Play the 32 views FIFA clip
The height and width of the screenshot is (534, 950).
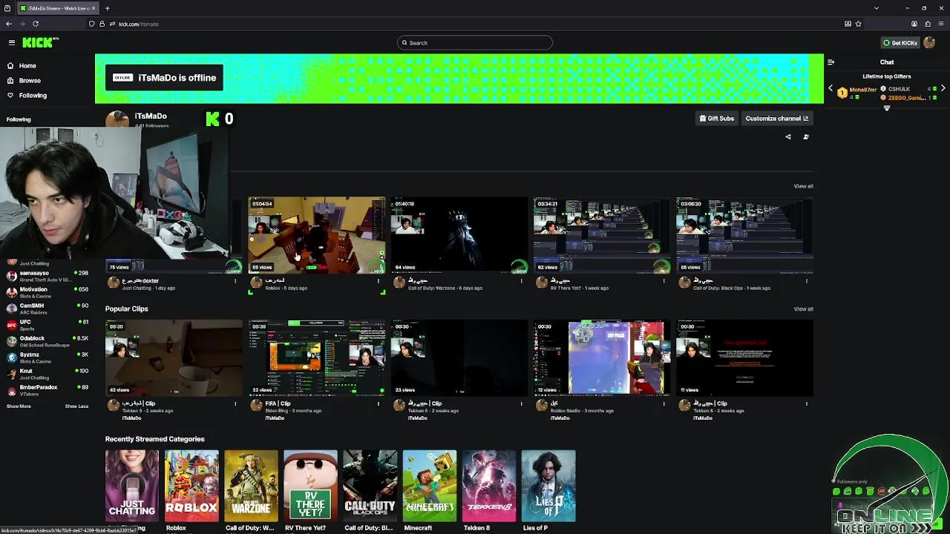[317, 358]
